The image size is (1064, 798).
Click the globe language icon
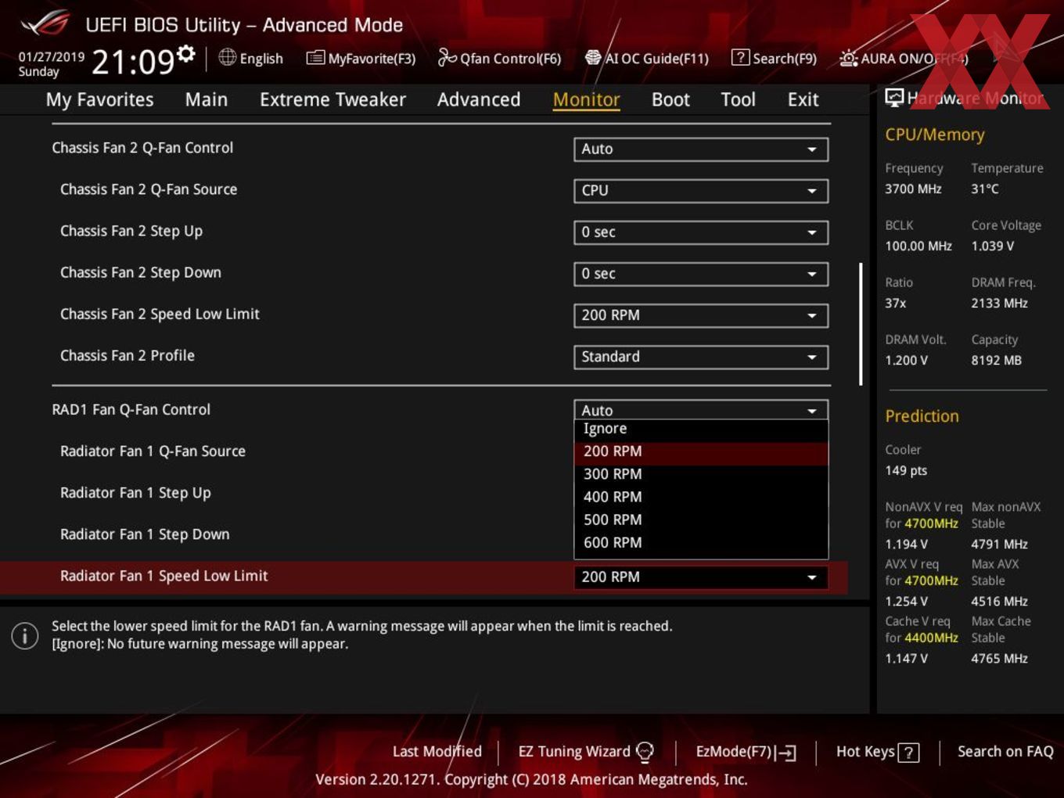point(227,57)
